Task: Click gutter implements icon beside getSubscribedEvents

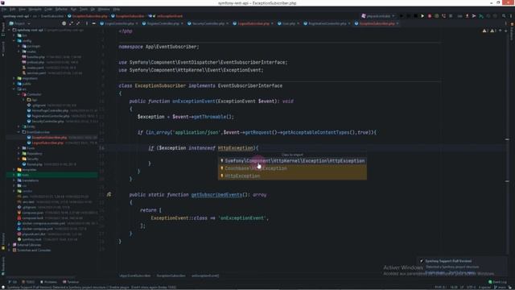Action: coord(109,195)
